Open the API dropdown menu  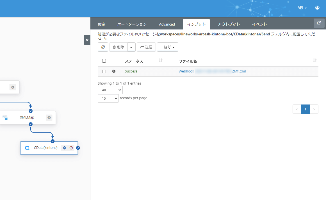pos(302,8)
